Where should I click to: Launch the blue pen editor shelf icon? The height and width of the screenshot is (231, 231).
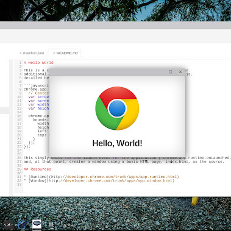pyautogui.click(x=22, y=224)
